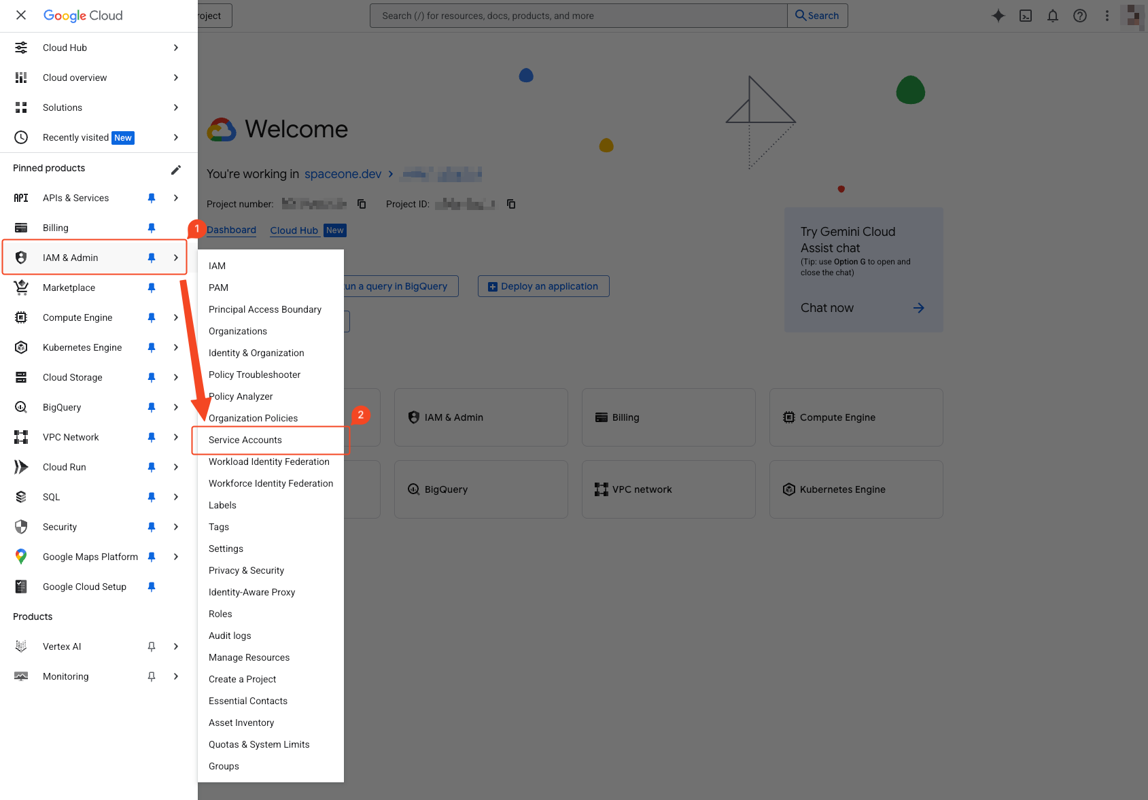Unpin IAM & Admin from pinned products
Image resolution: width=1148 pixels, height=800 pixels.
click(x=152, y=258)
